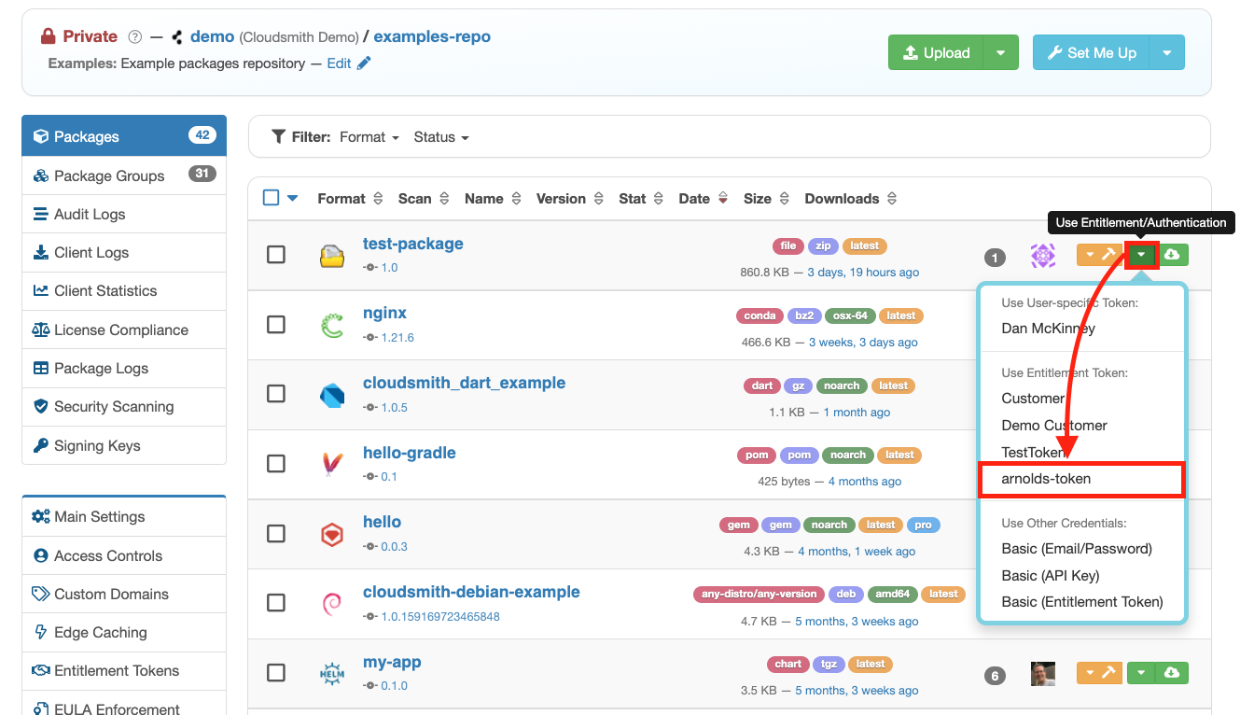Click hello-gradle 4 months ago date
The width and height of the screenshot is (1254, 715).
click(865, 482)
